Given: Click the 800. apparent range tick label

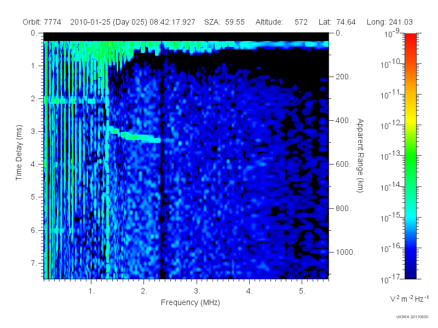Looking at the screenshot, I should [343, 208].
